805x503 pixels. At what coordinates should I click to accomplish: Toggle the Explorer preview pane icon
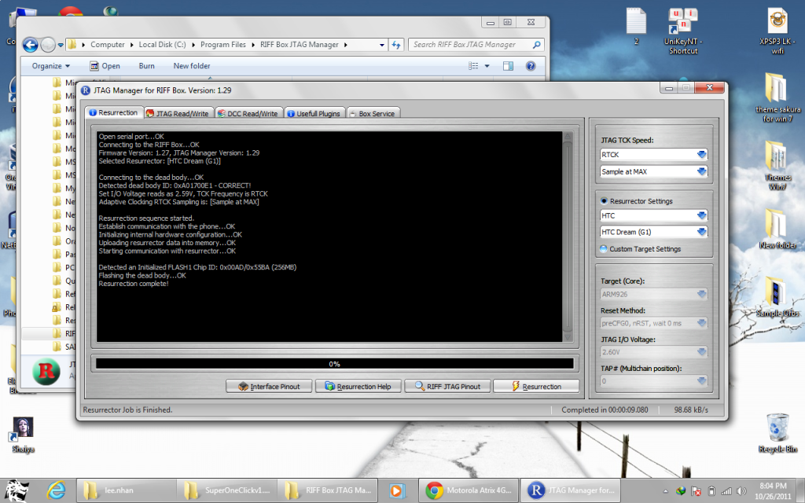click(509, 66)
